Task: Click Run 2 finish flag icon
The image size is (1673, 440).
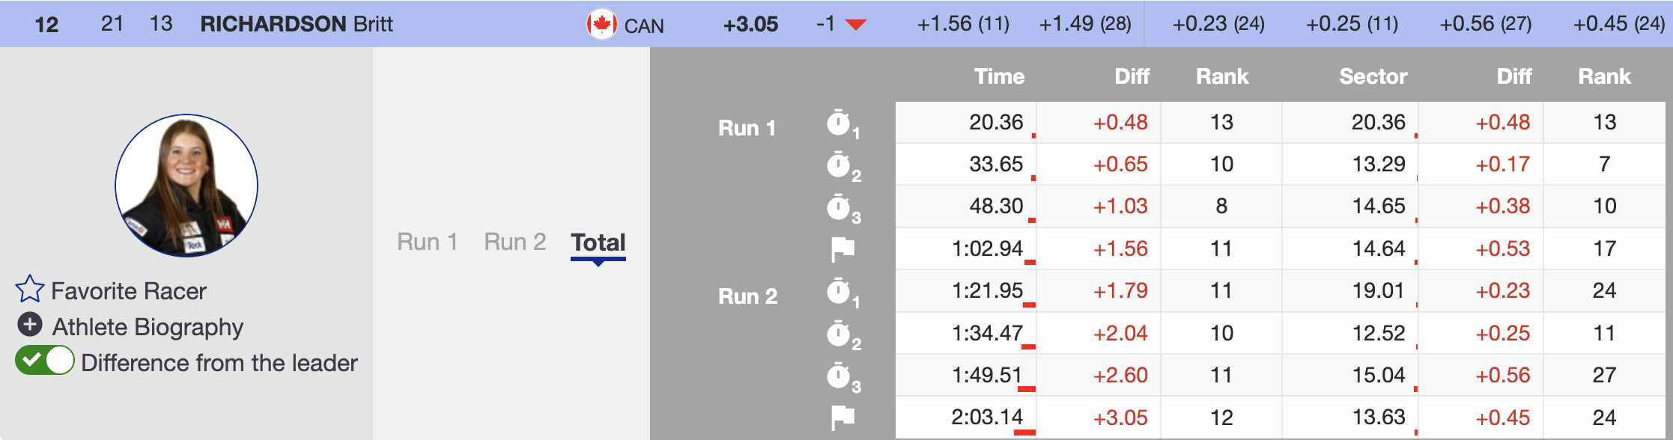Action: click(842, 418)
